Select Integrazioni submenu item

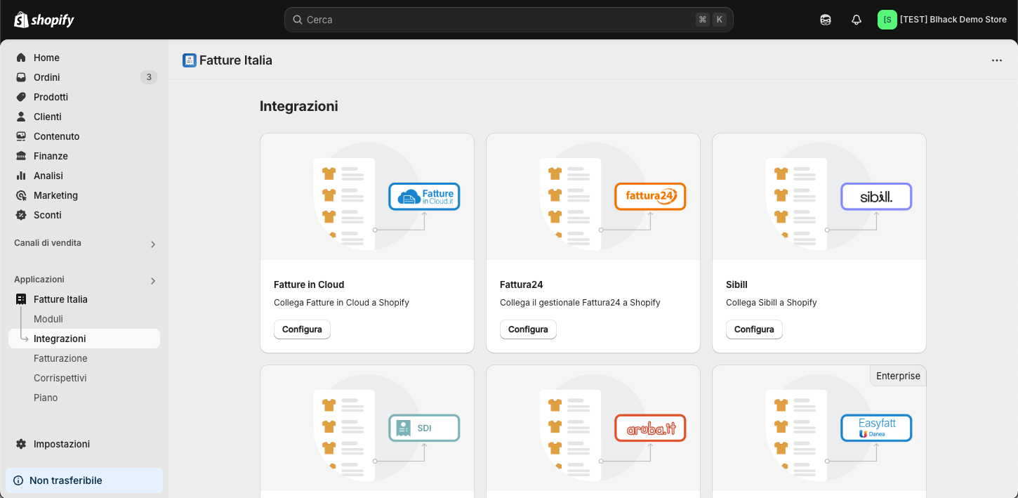click(x=84, y=339)
